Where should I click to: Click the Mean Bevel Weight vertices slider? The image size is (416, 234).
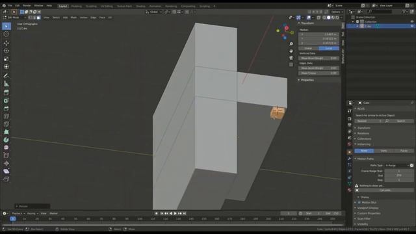318,58
